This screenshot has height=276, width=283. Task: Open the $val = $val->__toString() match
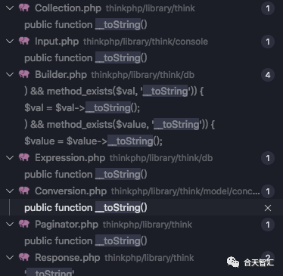pyautogui.click(x=82, y=108)
